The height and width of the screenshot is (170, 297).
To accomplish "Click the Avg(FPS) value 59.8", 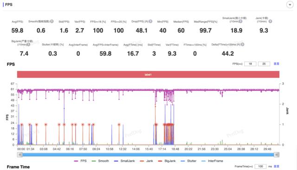I will pyautogui.click(x=17, y=31).
